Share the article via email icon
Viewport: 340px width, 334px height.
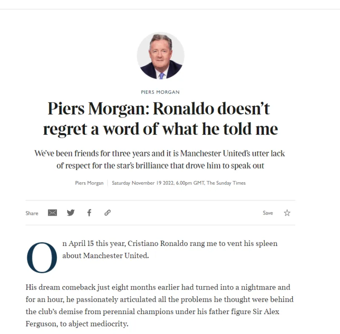(52, 213)
